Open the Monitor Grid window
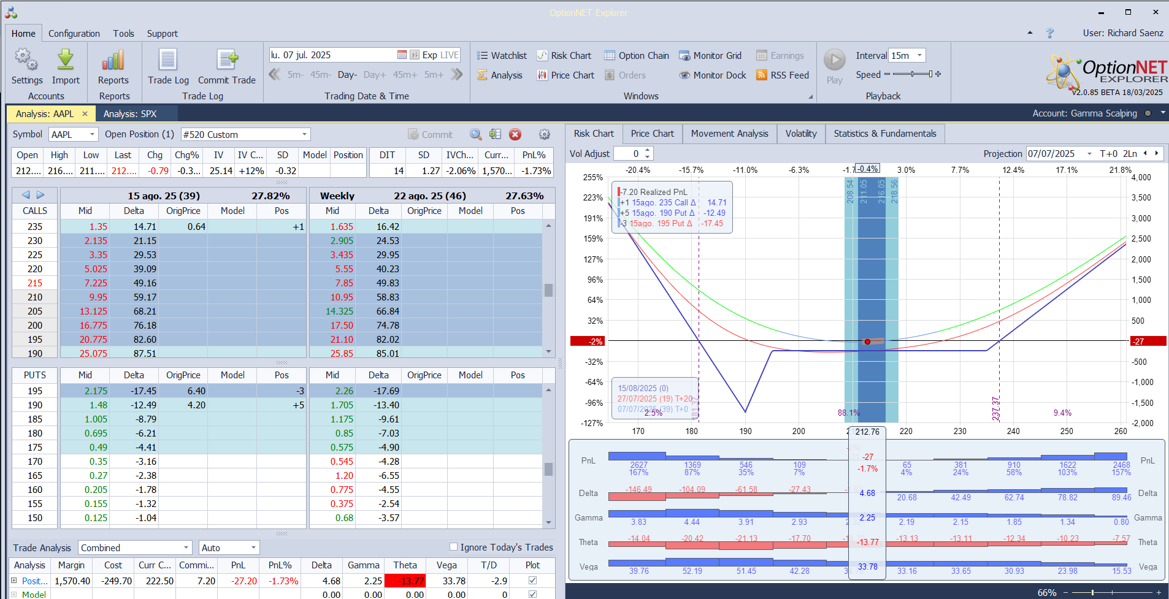Screen dimensions: 1169x599 710,55
